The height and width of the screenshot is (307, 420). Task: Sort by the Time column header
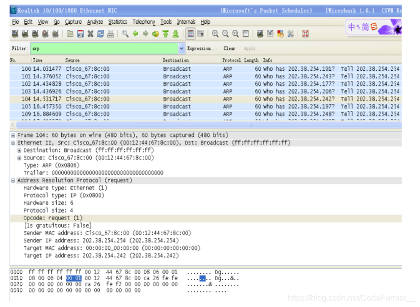[x=37, y=60]
